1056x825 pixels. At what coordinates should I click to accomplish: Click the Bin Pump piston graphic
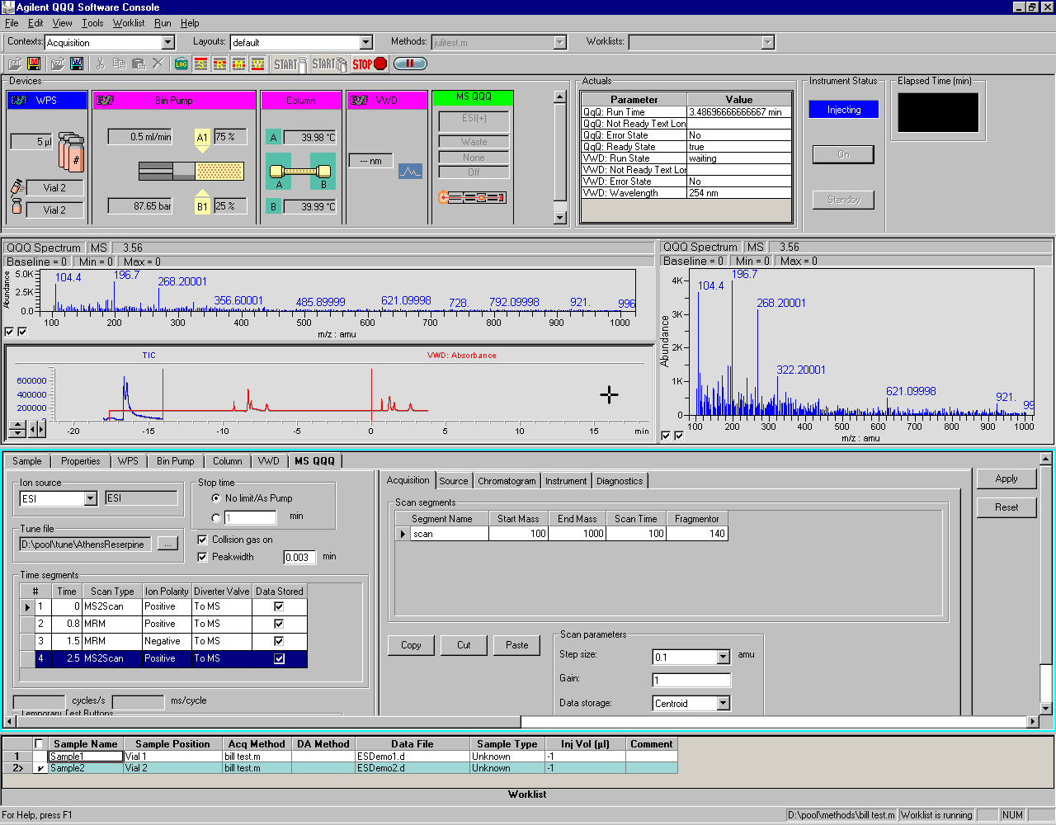191,171
